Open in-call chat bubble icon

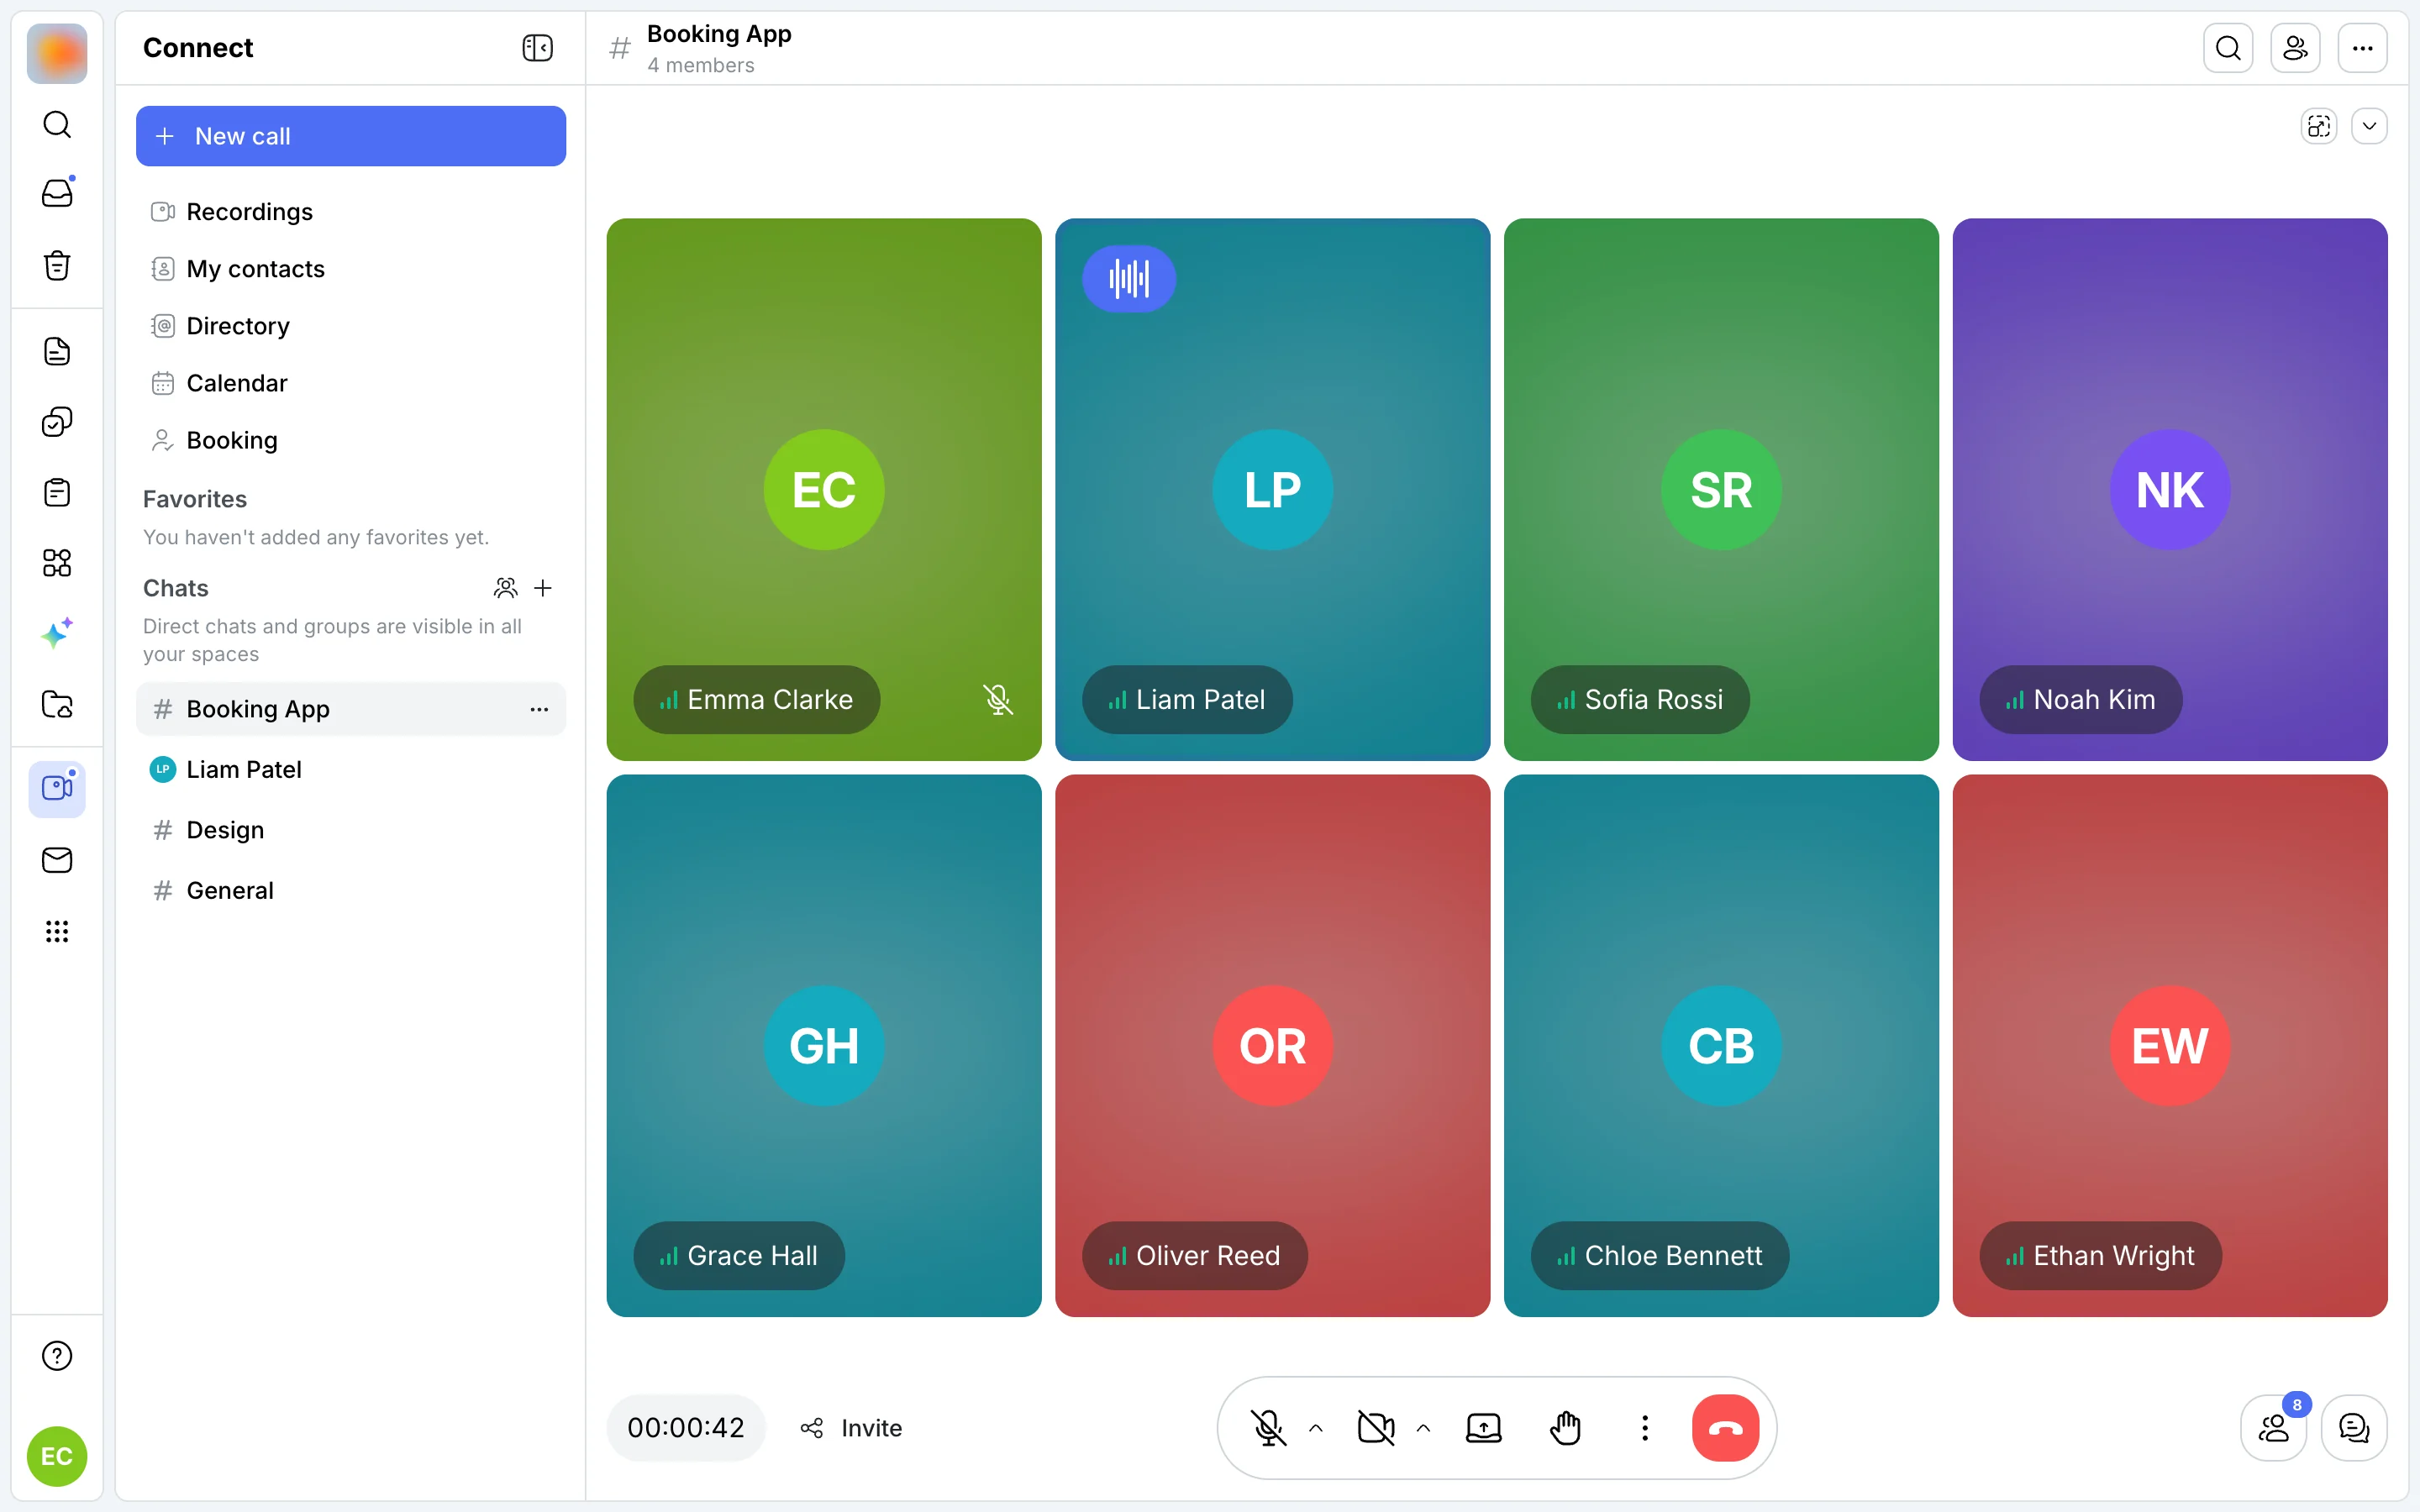coord(2354,1428)
